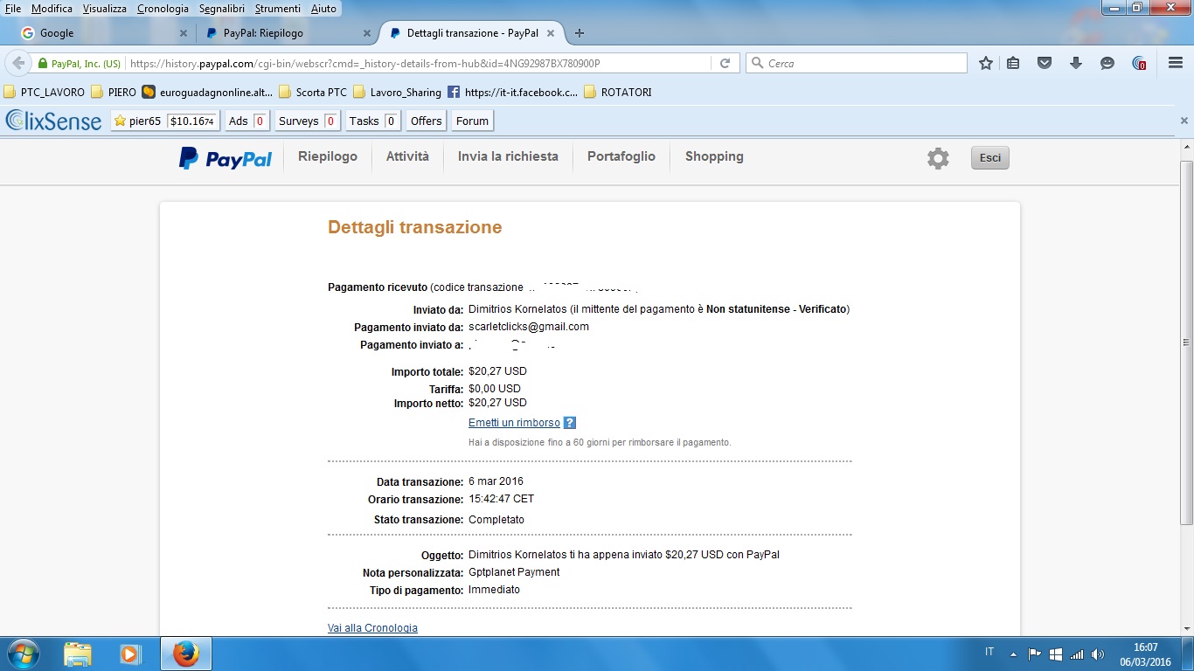Open the bookmarks list icon
Viewport: 1194px width, 671px height.
point(1013,63)
